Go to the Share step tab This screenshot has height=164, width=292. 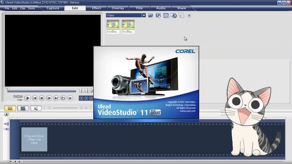[182, 8]
